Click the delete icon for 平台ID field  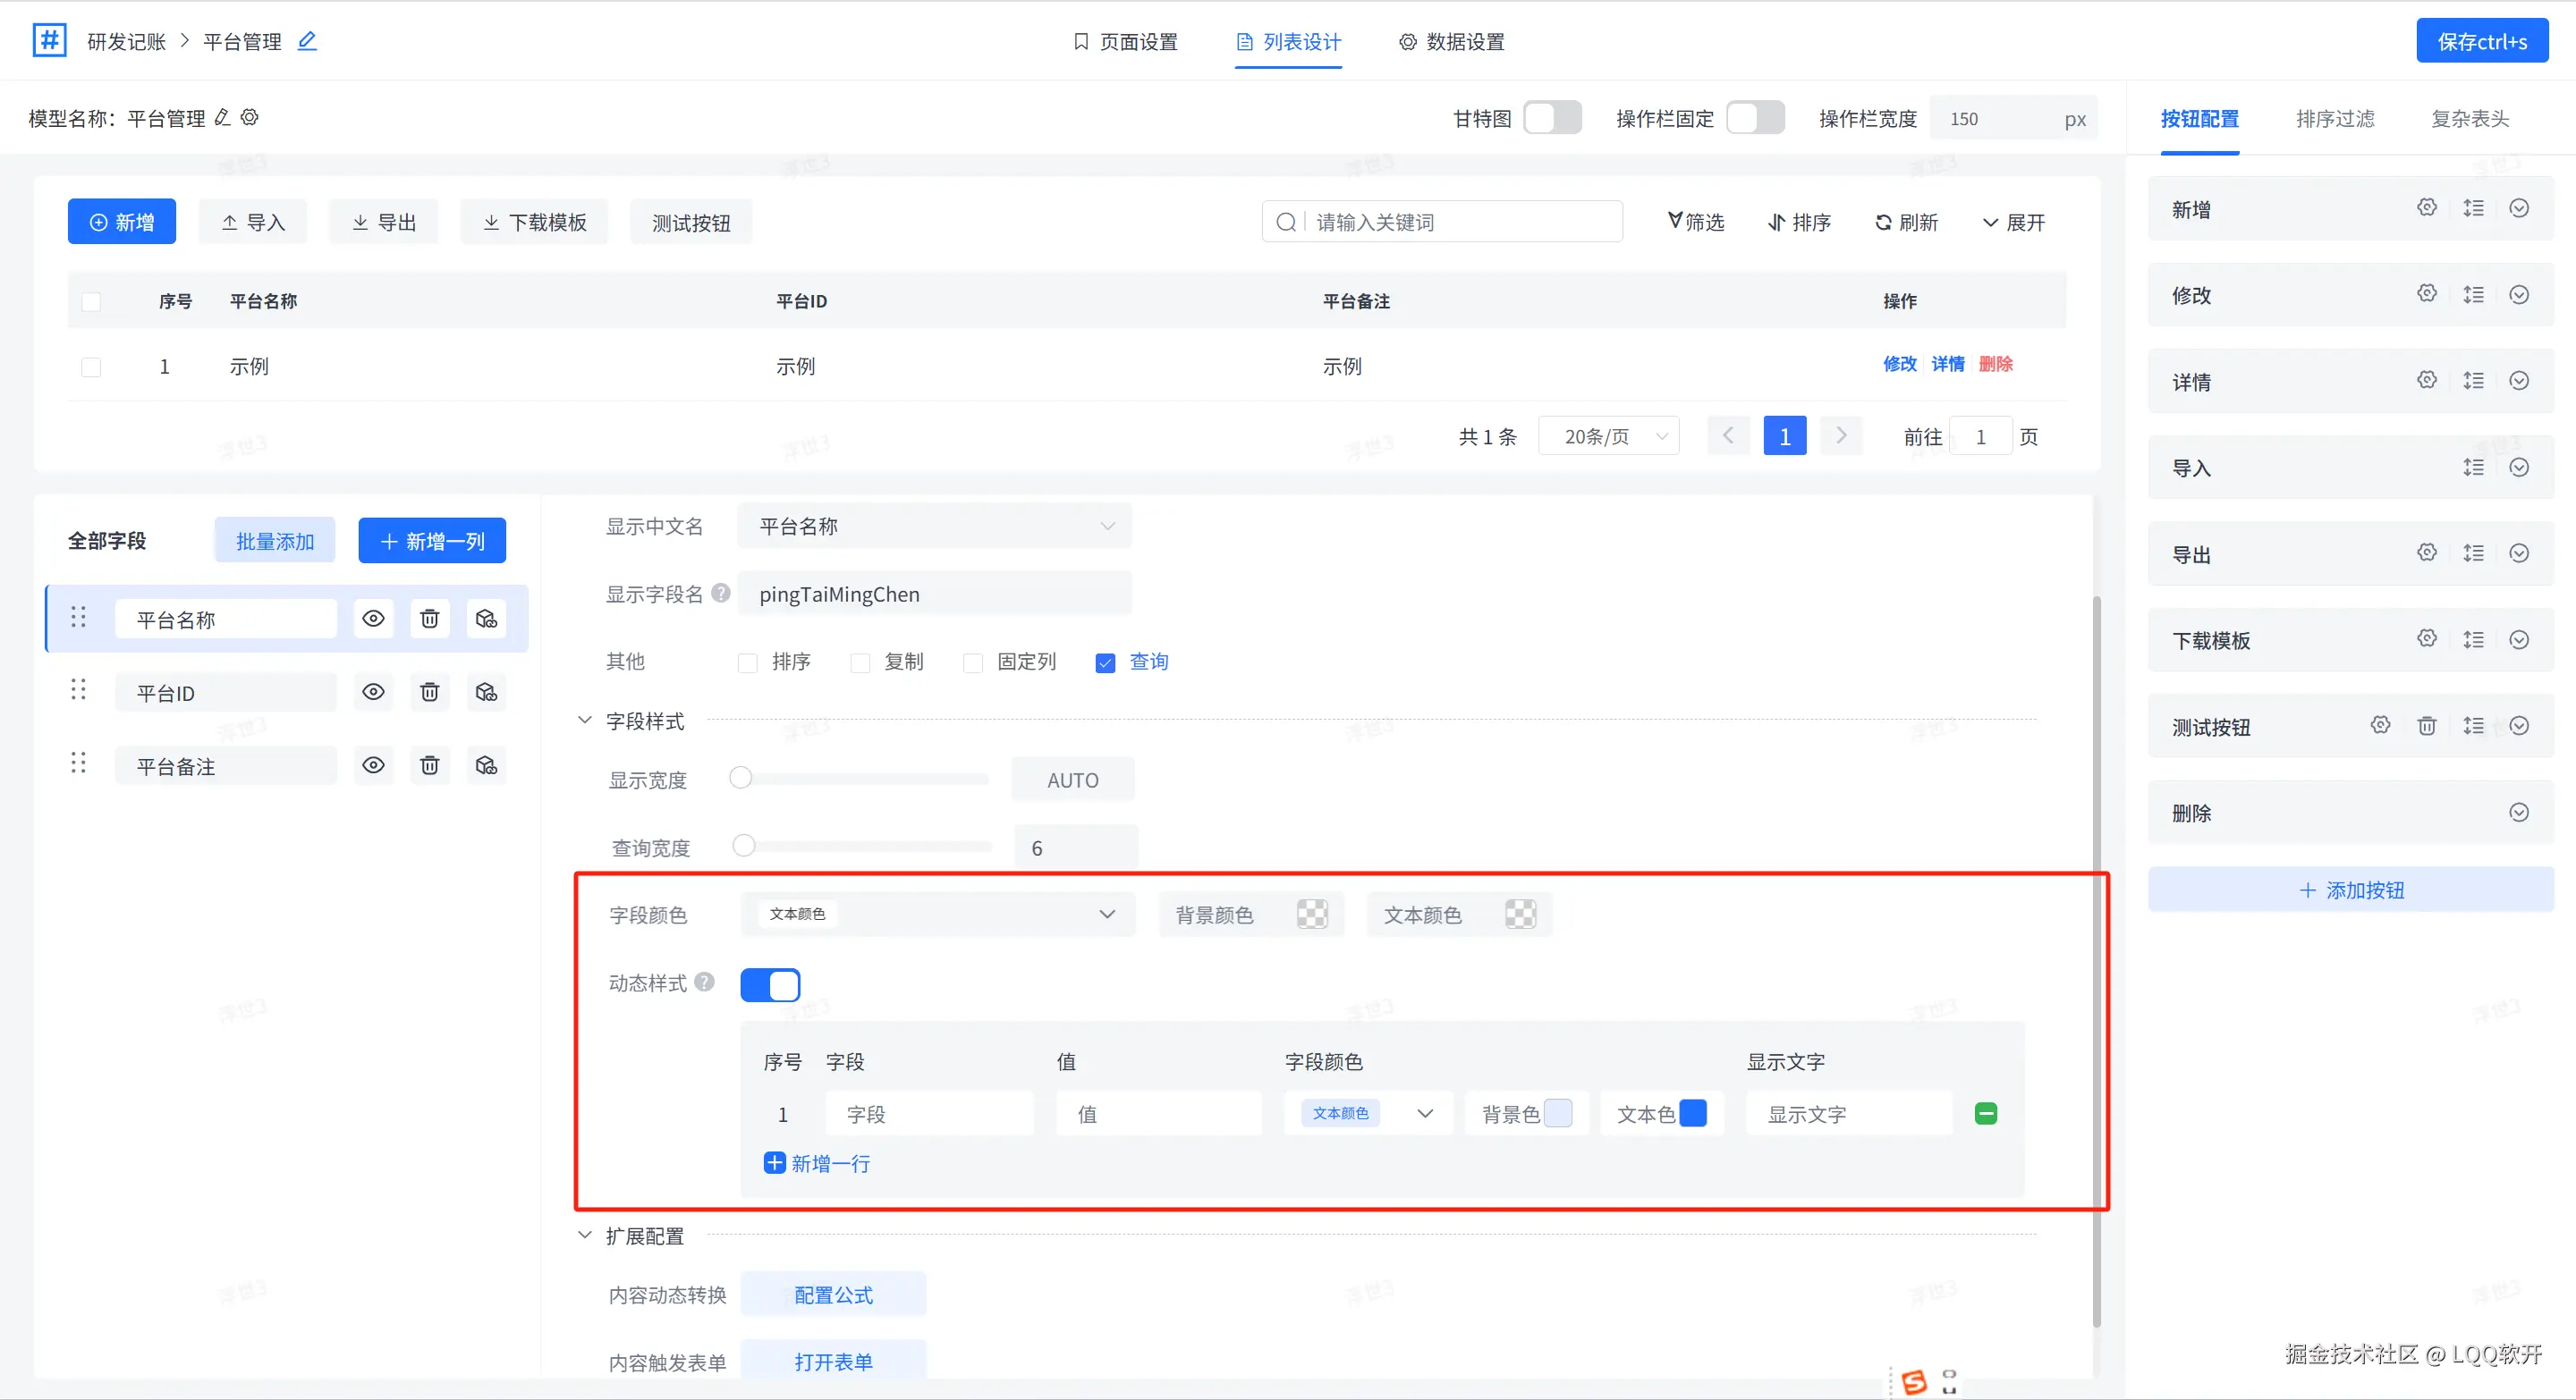pyautogui.click(x=429, y=693)
